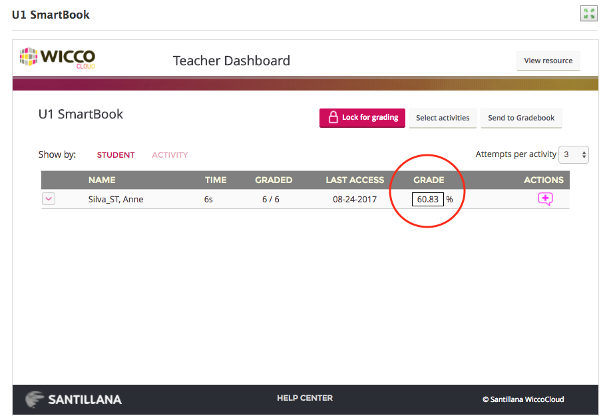Click the Santillana WiccoCloud copyright text
The width and height of the screenshot is (601, 416).
523,399
